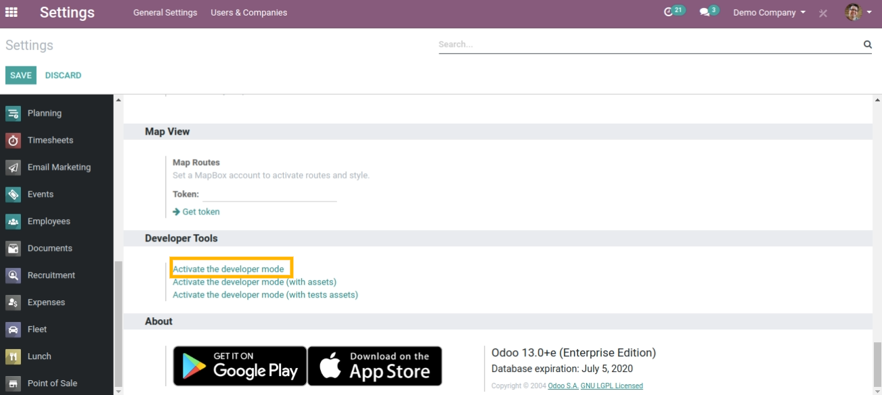
Task: Click the debug tools icon beside Demo Company
Action: pos(823,13)
